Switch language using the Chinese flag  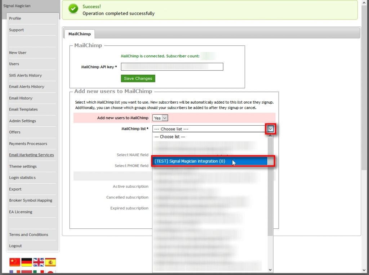click(15, 262)
